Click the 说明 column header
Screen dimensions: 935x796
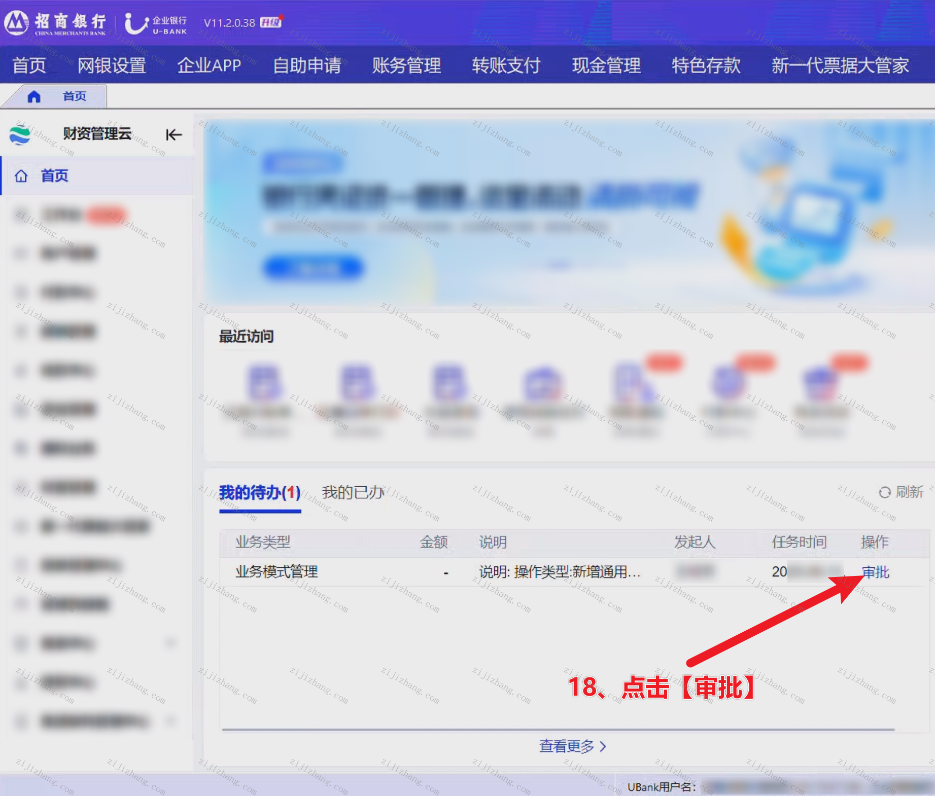click(493, 542)
